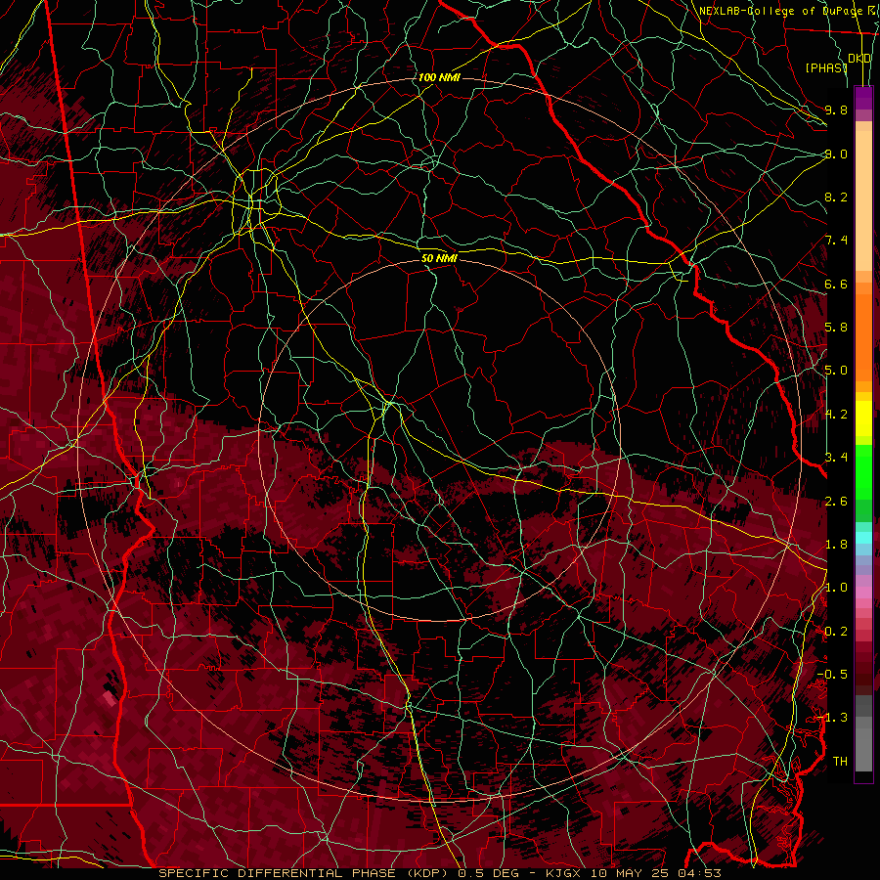
Task: Select the 3.4 legend value
Action: point(836,458)
